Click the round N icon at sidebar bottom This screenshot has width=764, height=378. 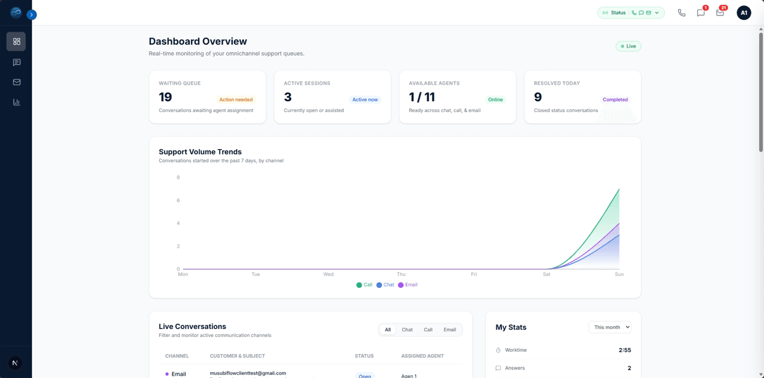point(16,362)
